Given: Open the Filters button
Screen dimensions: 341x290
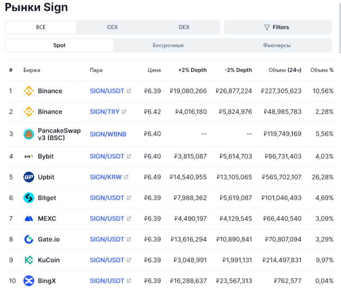Looking at the screenshot, I should pos(277,28).
